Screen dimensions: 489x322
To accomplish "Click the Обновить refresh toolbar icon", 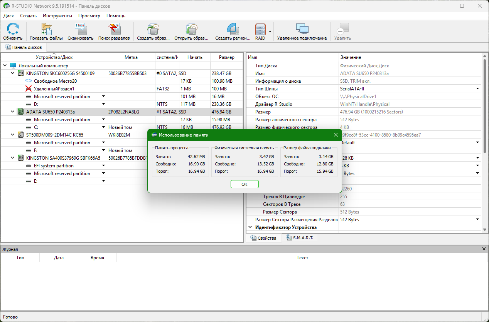I will [x=13, y=31].
